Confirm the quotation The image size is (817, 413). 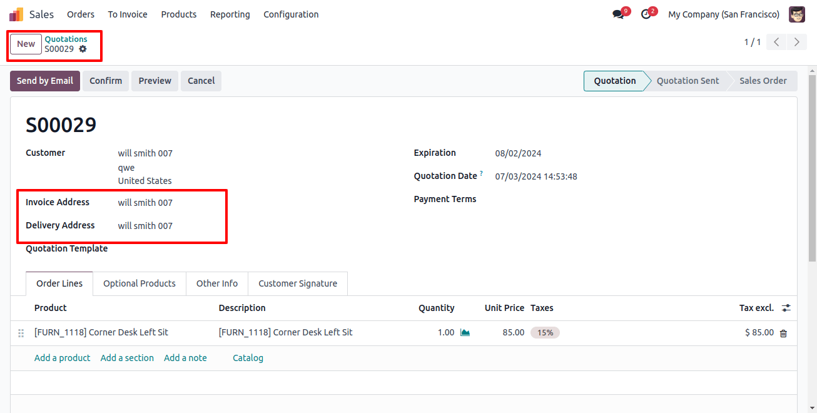[106, 81]
